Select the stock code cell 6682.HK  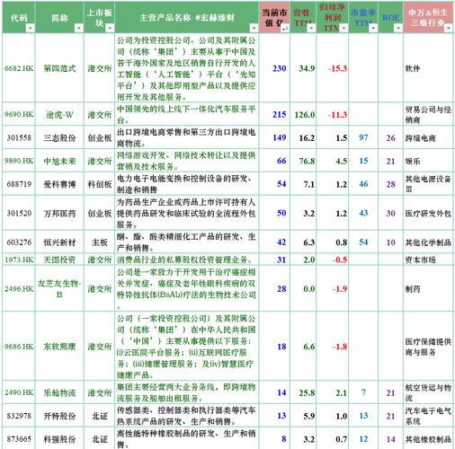19,68
